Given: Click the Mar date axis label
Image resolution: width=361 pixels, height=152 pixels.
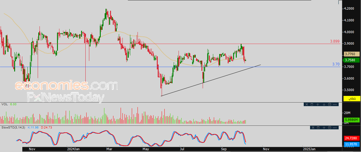Looking at the screenshot, I should click(x=110, y=149).
